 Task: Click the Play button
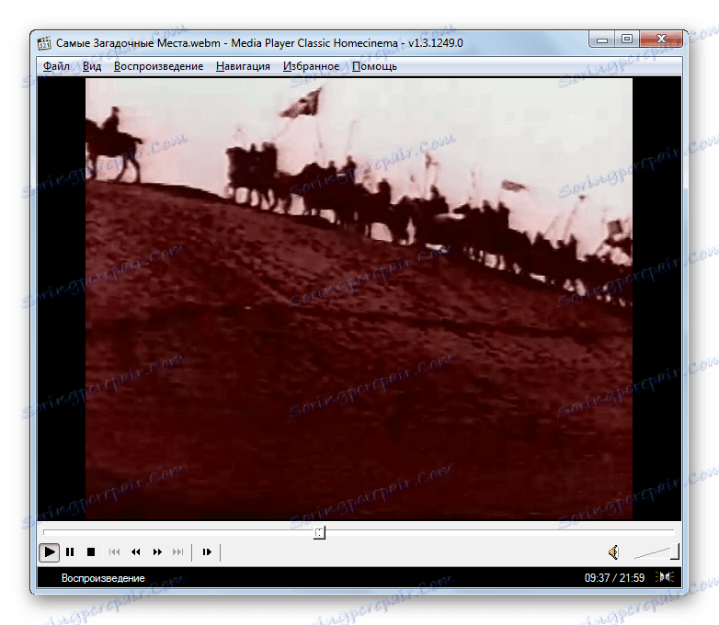point(49,551)
